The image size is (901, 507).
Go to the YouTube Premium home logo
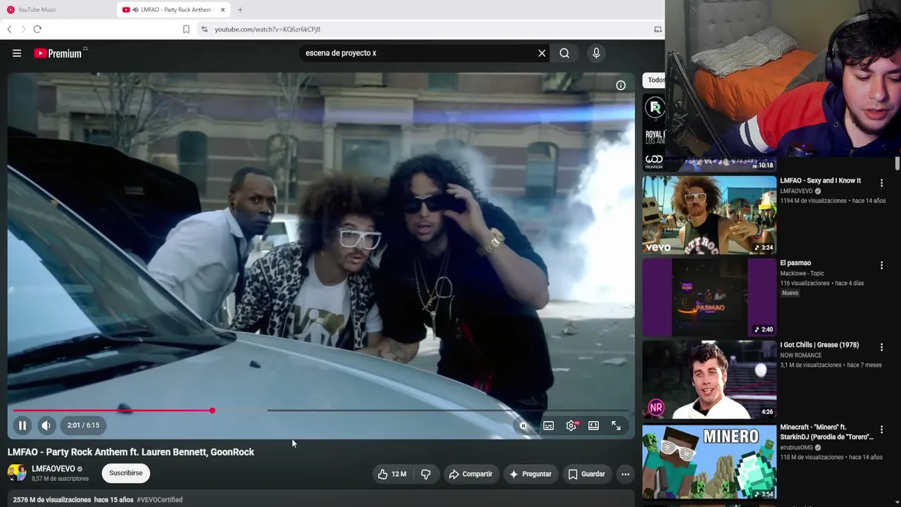click(58, 54)
